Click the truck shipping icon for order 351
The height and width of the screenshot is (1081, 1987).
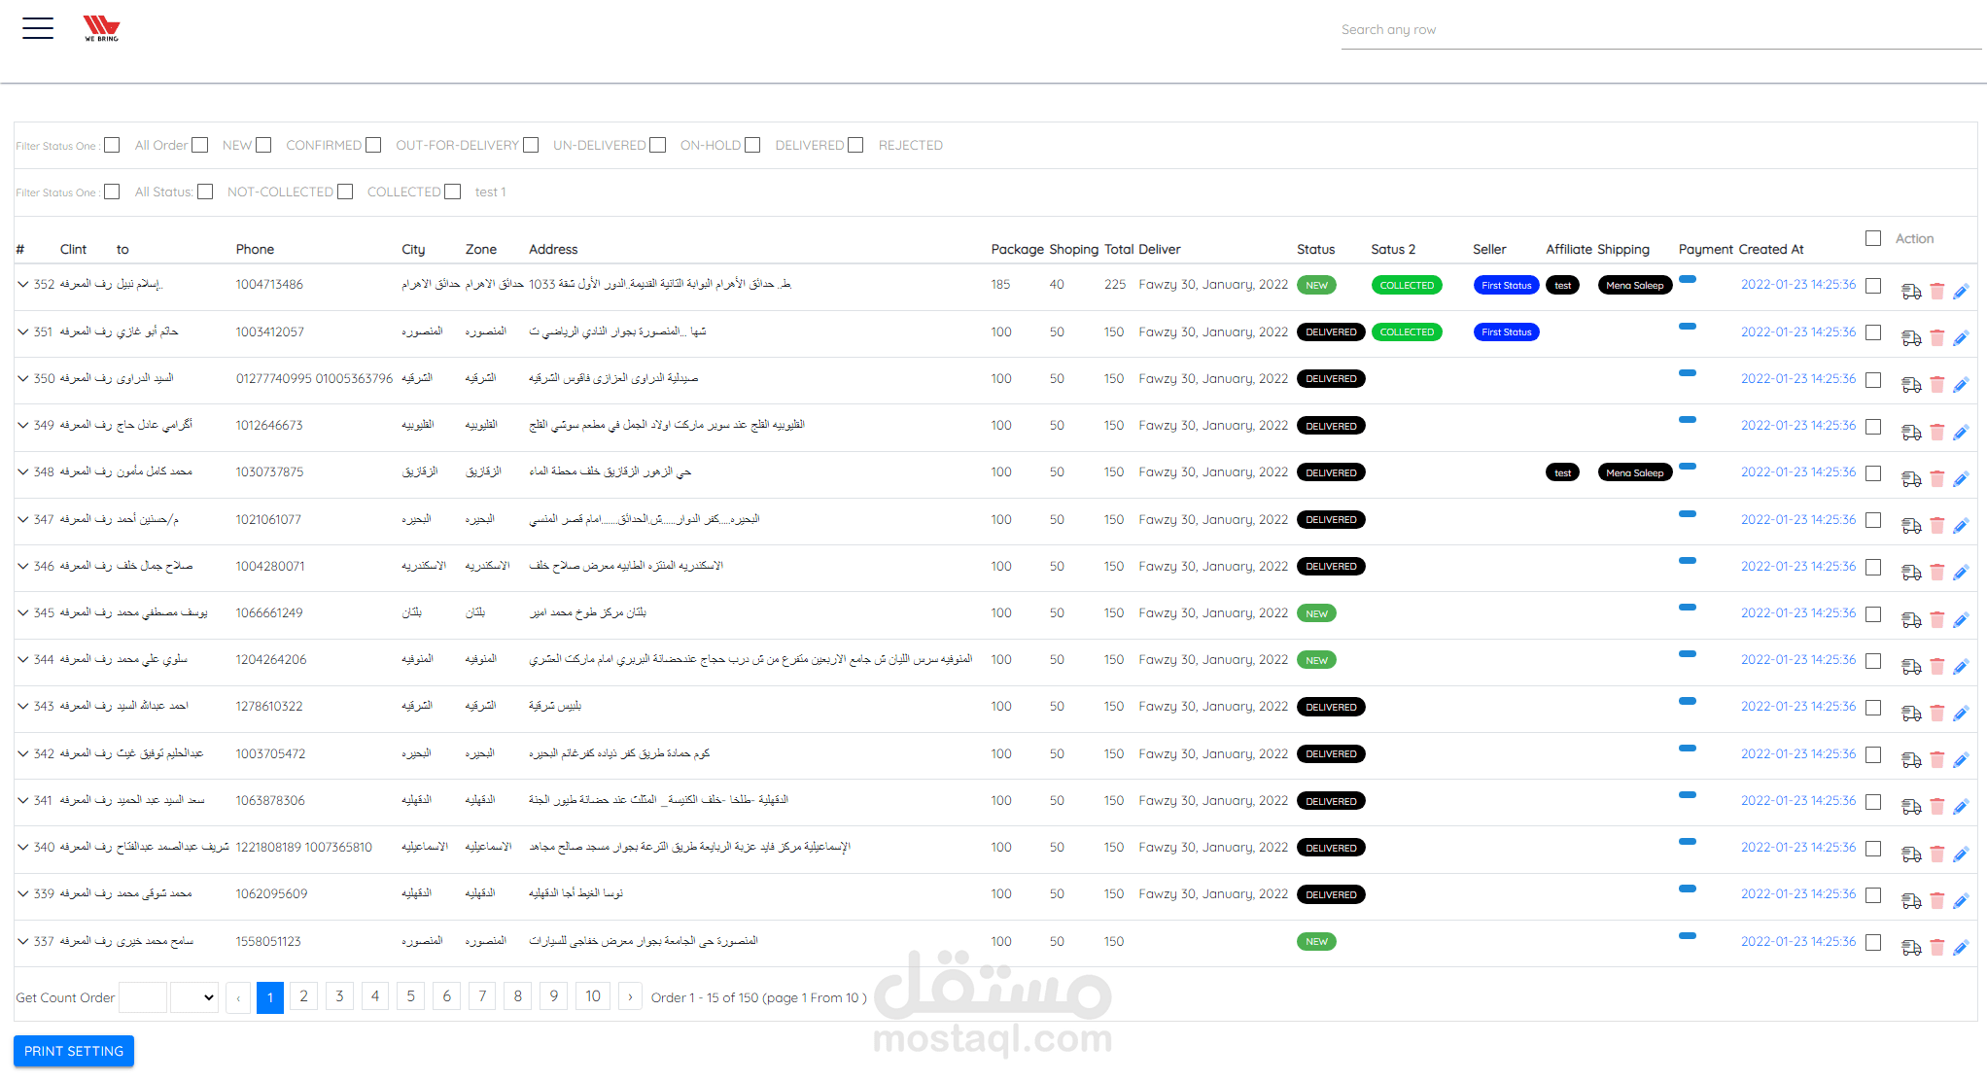pyautogui.click(x=1911, y=337)
